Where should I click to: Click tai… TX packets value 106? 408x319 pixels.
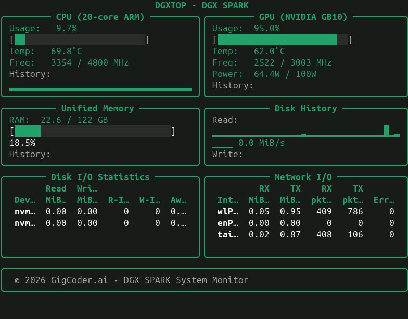[355, 234]
